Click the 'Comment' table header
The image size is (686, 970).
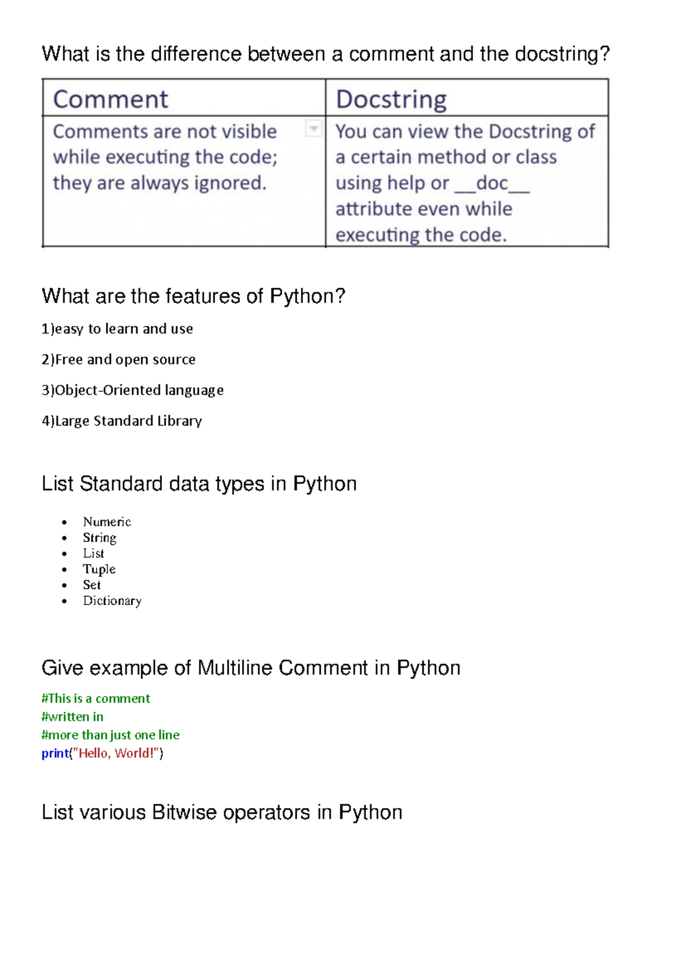click(110, 100)
